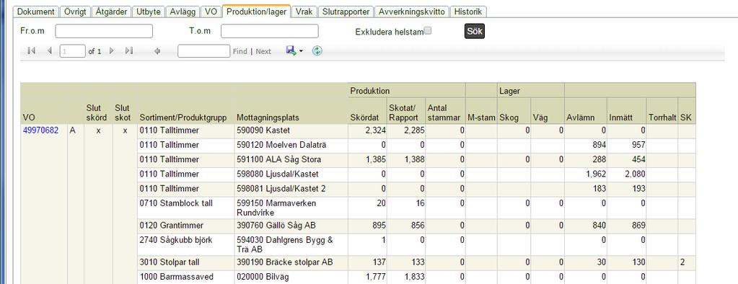Click the Skotat value 2,285
Viewport: 738px width, 284px height.
tap(414, 130)
